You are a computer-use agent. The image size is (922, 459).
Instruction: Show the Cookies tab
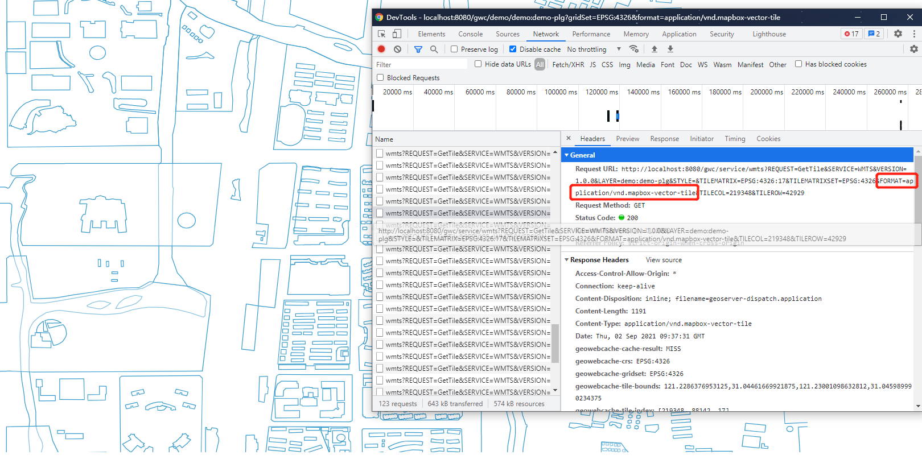tap(768, 139)
